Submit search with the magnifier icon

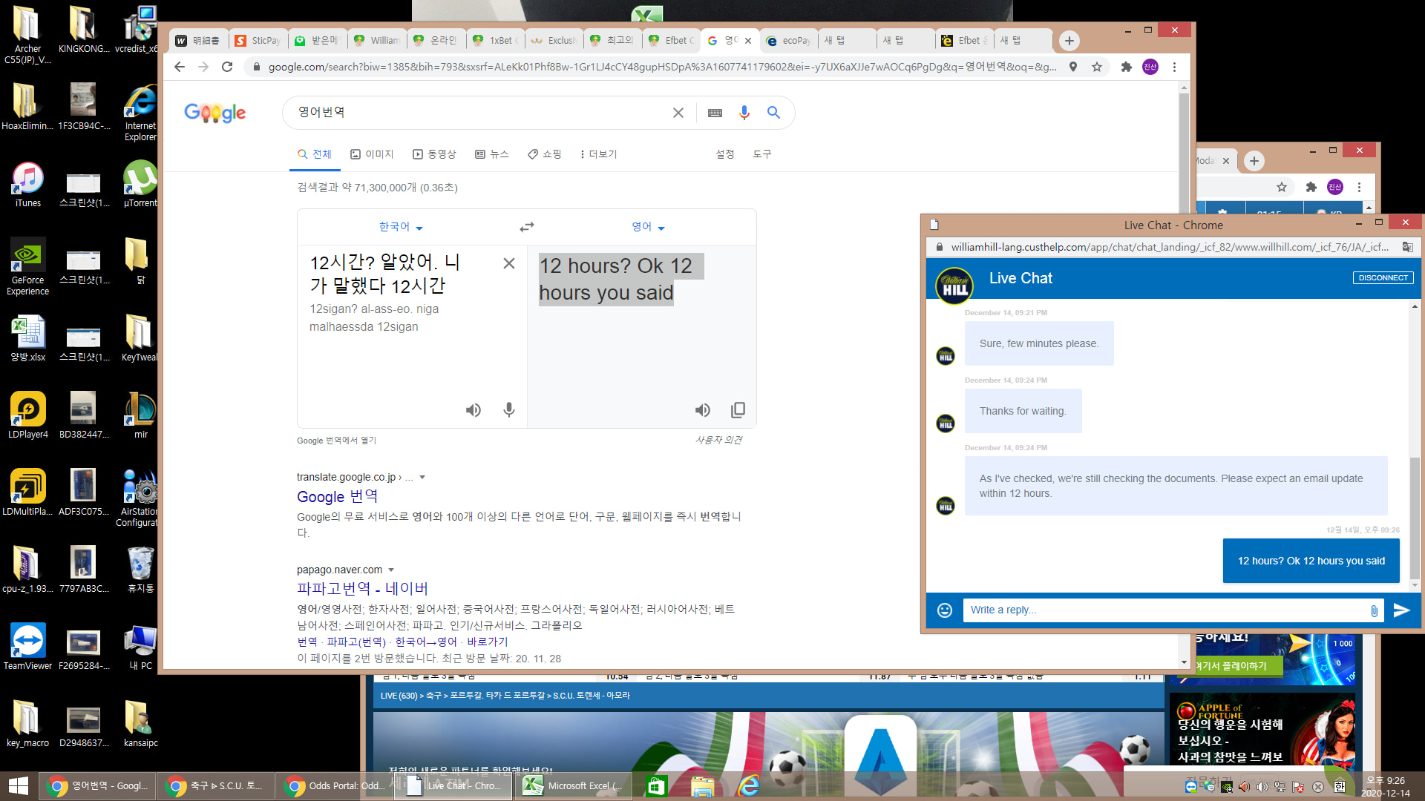[773, 113]
